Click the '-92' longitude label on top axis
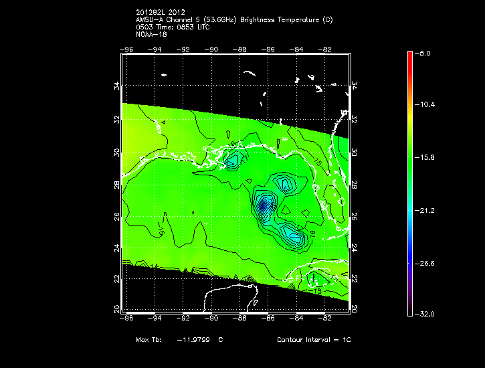Viewport: 485px width, 368px height. (183, 50)
